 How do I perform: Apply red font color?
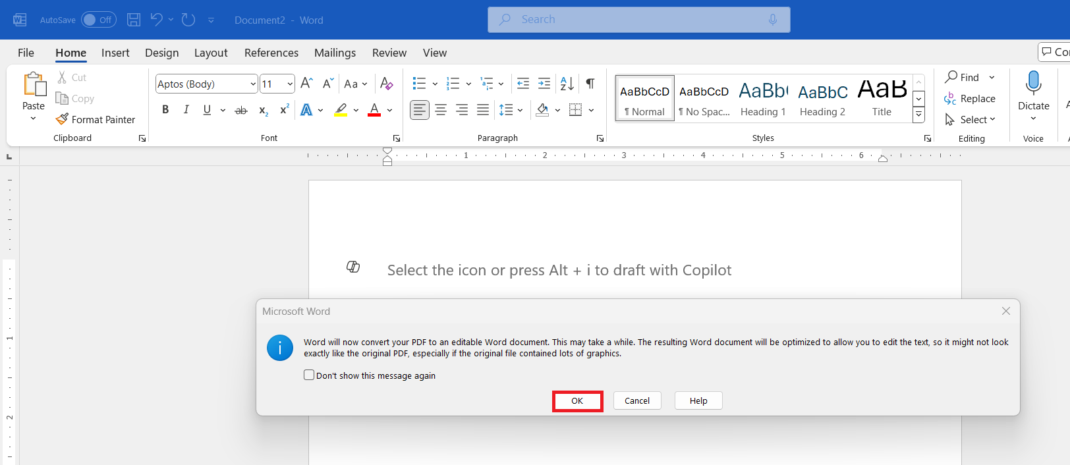[x=374, y=110]
